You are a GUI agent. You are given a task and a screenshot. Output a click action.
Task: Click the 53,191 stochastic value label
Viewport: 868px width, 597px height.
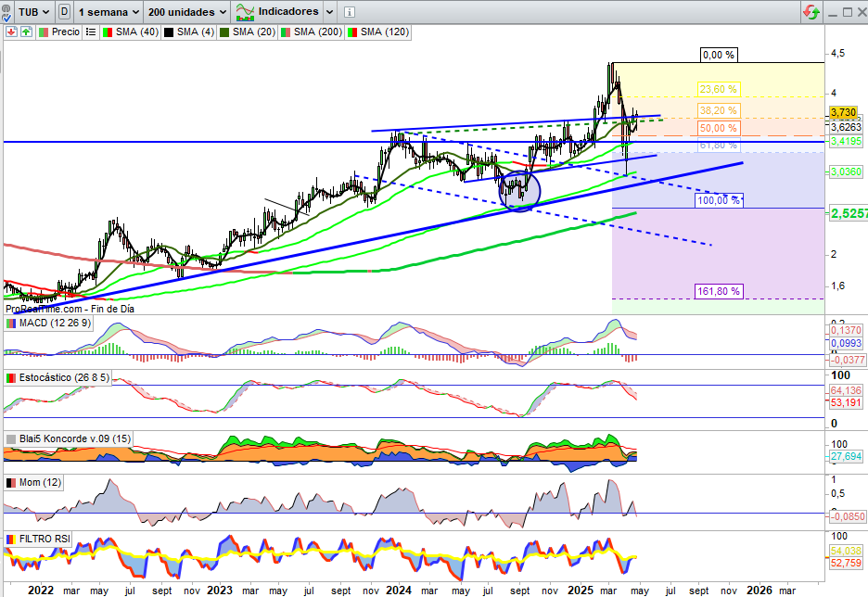point(846,402)
